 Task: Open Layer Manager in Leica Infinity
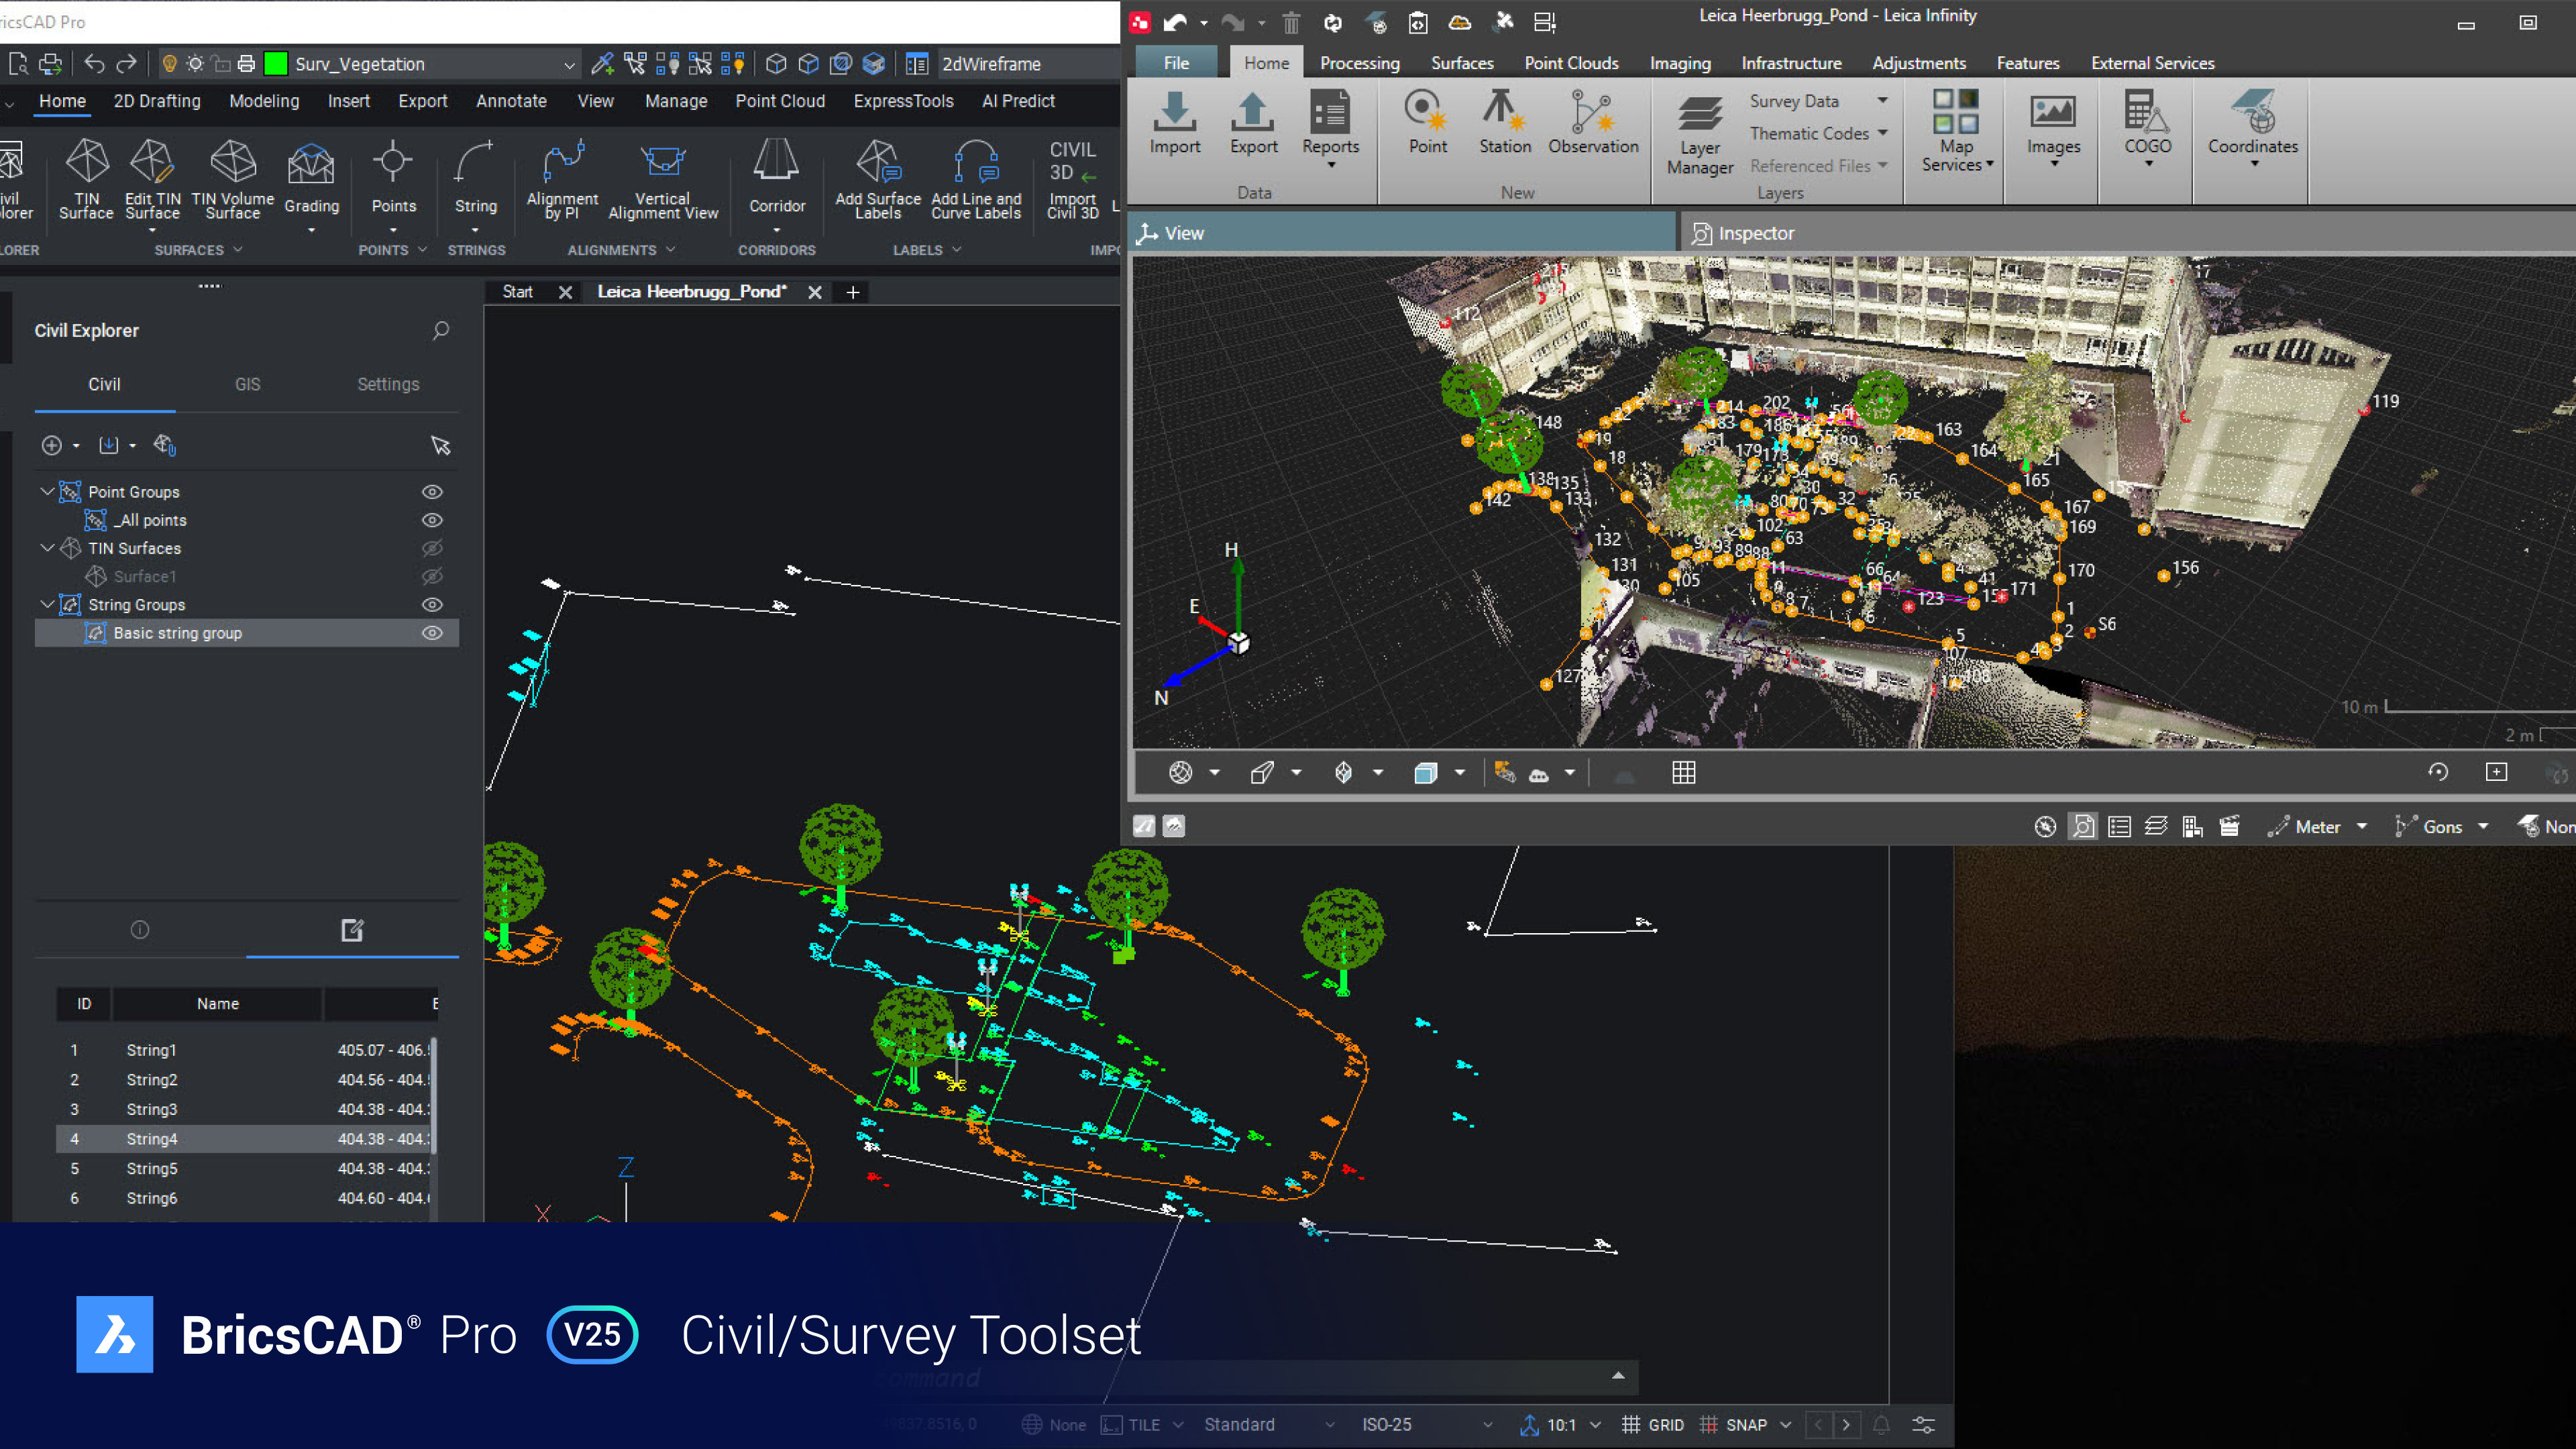pyautogui.click(x=1699, y=135)
